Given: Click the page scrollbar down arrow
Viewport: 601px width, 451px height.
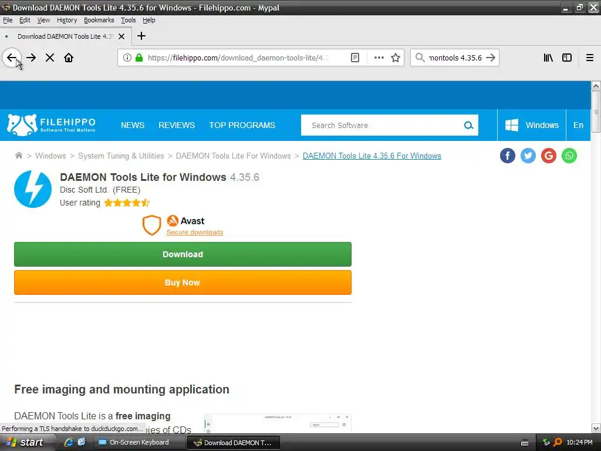Looking at the screenshot, I should 596,428.
